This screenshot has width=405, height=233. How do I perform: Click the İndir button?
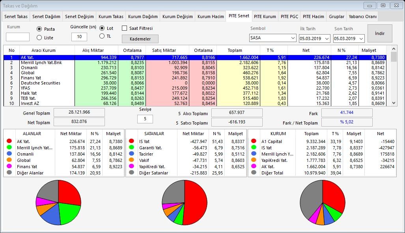[x=380, y=33]
